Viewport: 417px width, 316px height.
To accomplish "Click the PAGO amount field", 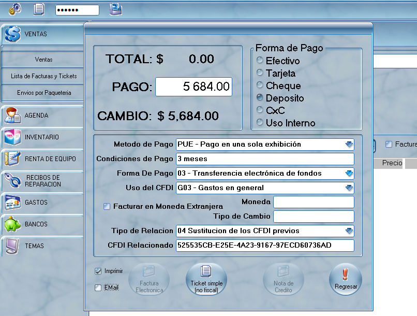I will [x=193, y=87].
